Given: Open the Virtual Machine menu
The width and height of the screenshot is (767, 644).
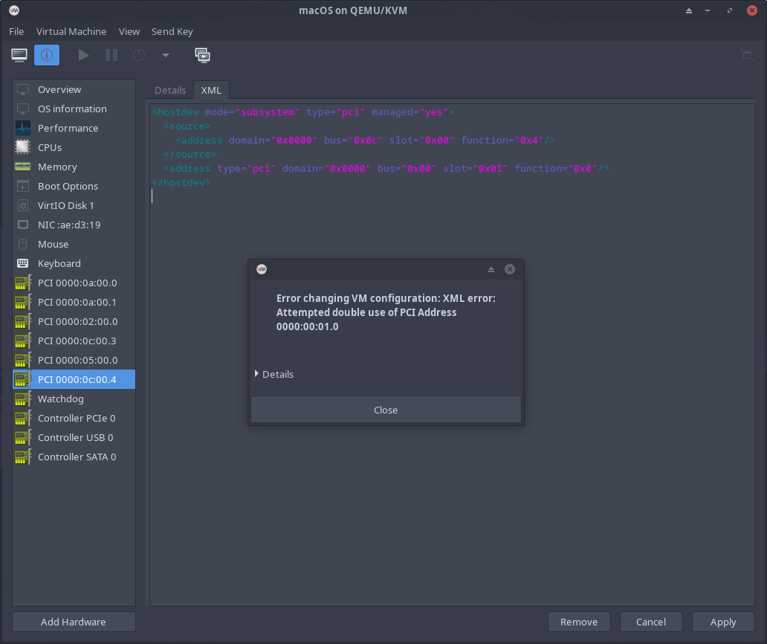Looking at the screenshot, I should pos(71,31).
